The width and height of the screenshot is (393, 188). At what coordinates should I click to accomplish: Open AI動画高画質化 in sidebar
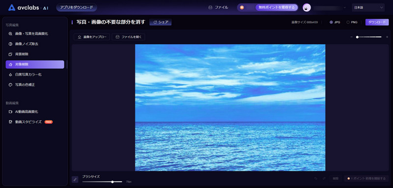(35, 111)
